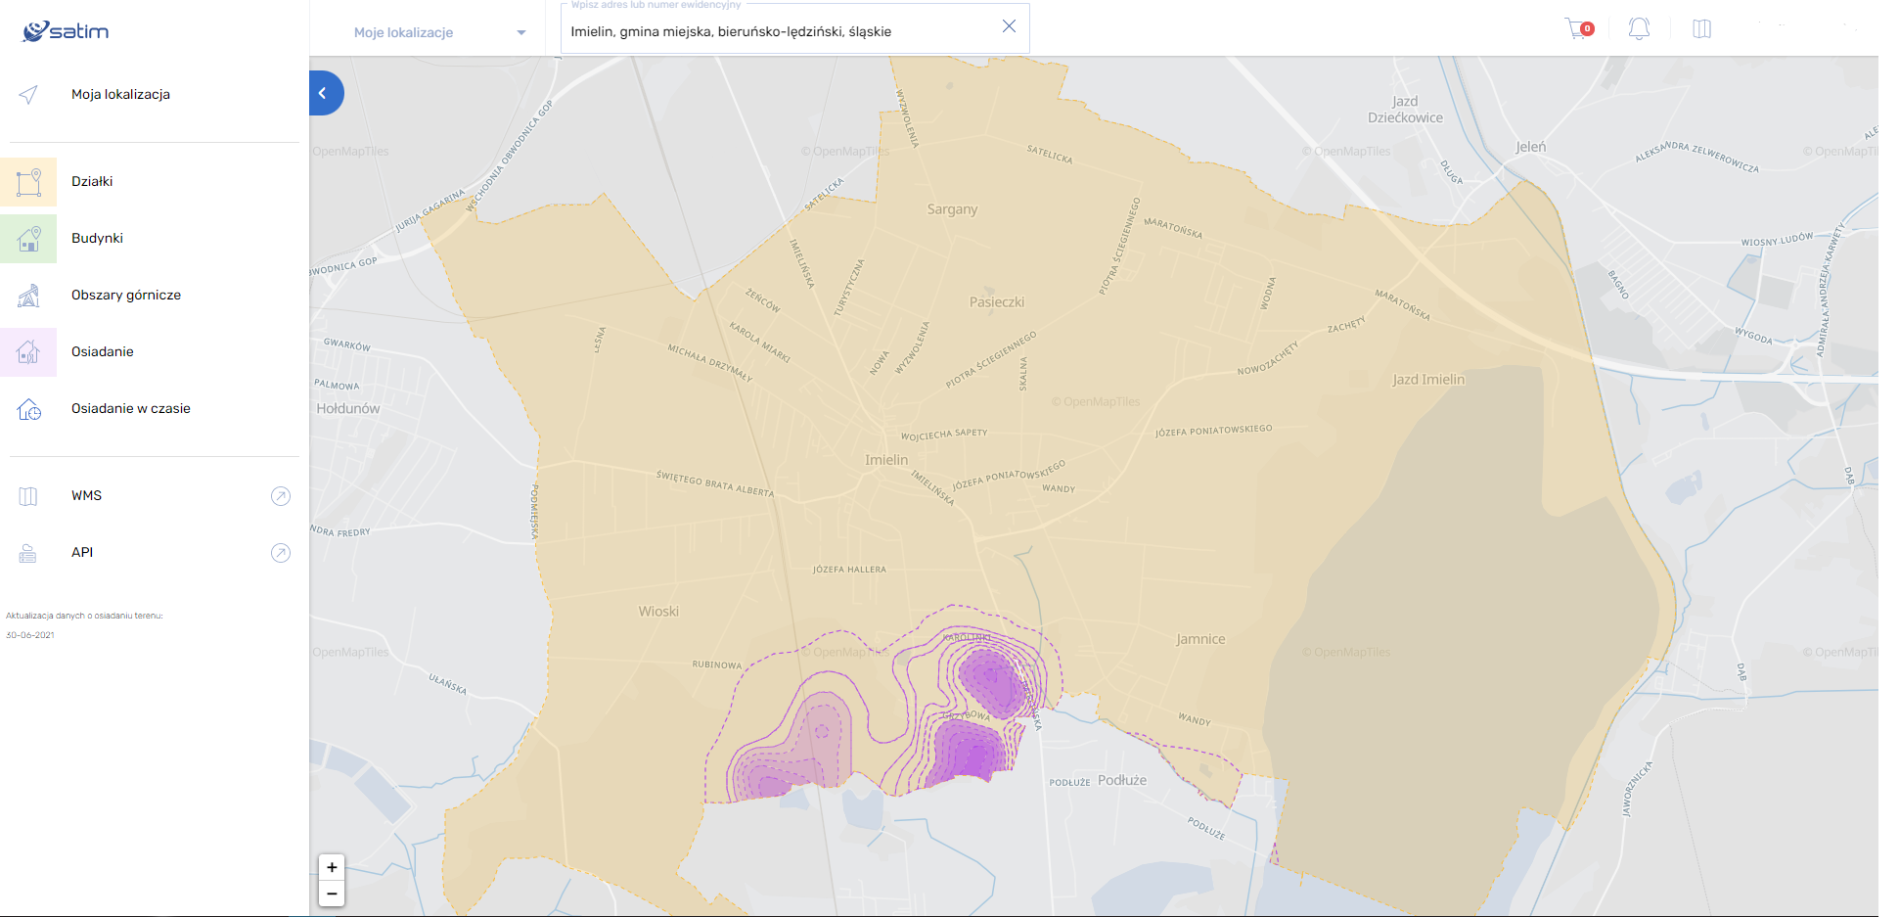Click the Obszary górnicze mining icon

click(x=28, y=296)
